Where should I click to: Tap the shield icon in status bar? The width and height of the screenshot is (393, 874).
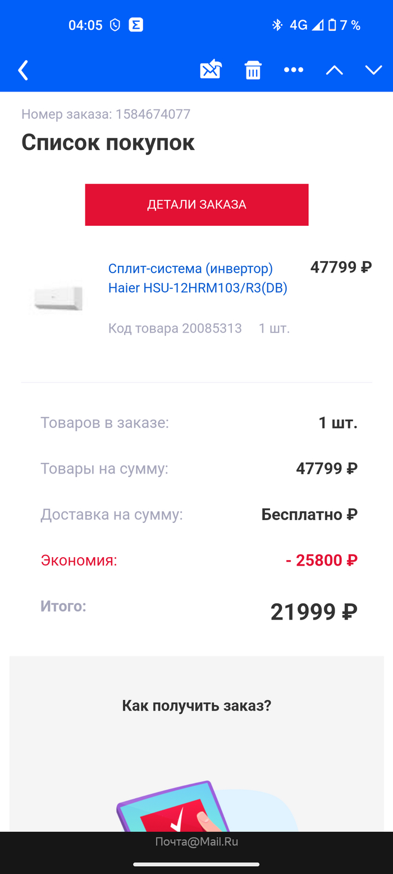click(115, 25)
